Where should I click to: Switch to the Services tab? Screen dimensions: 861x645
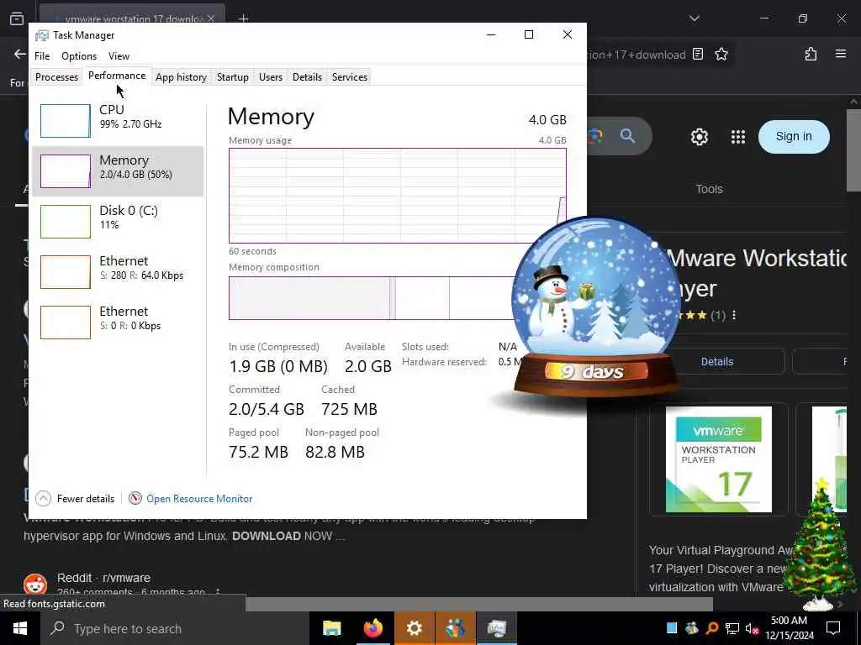[349, 76]
